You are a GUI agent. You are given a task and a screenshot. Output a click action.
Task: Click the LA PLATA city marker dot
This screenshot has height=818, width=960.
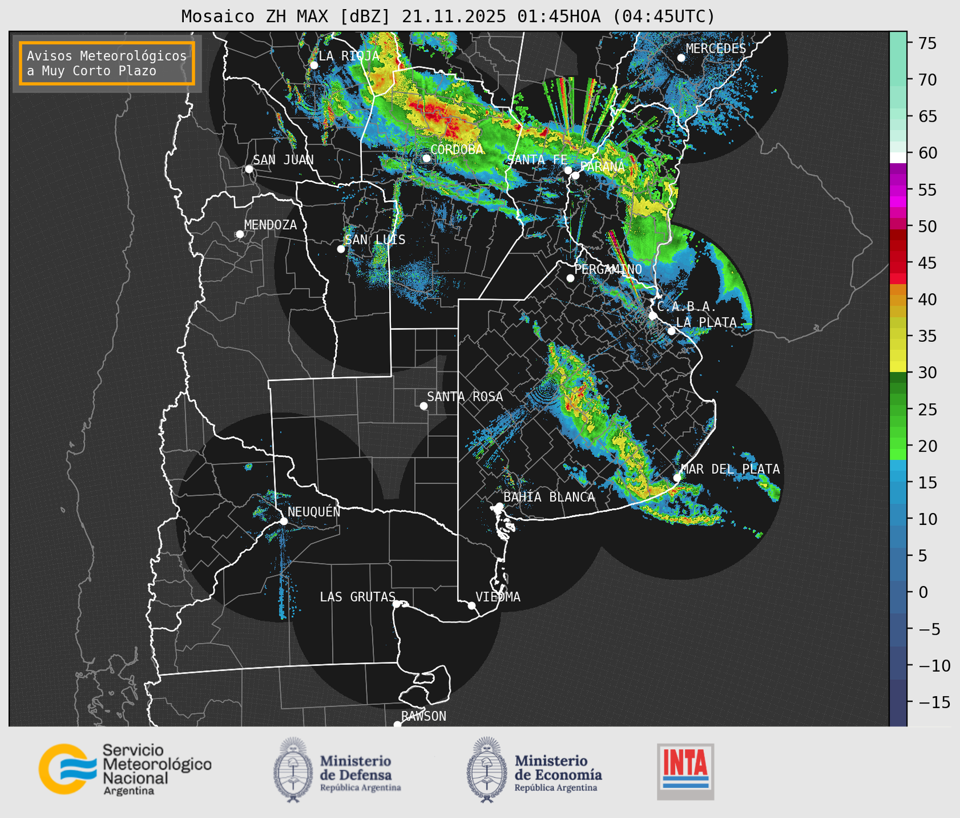tap(671, 331)
